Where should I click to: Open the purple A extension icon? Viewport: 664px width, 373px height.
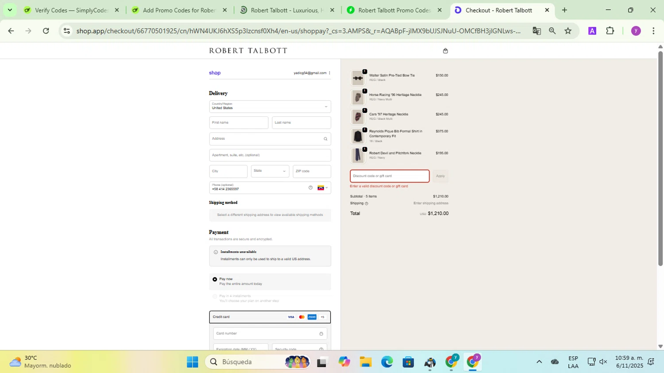pyautogui.click(x=592, y=31)
